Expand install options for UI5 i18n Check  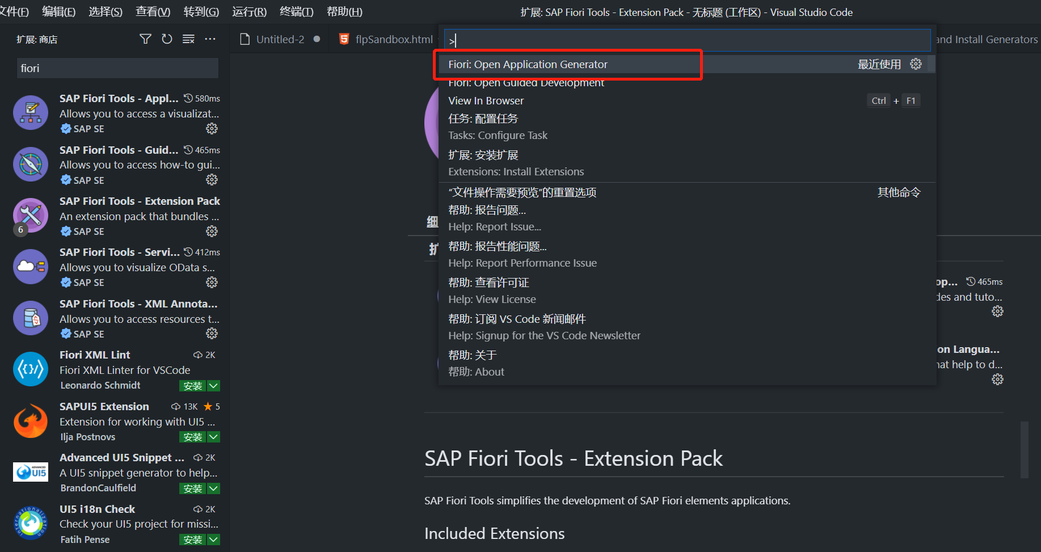tap(213, 540)
